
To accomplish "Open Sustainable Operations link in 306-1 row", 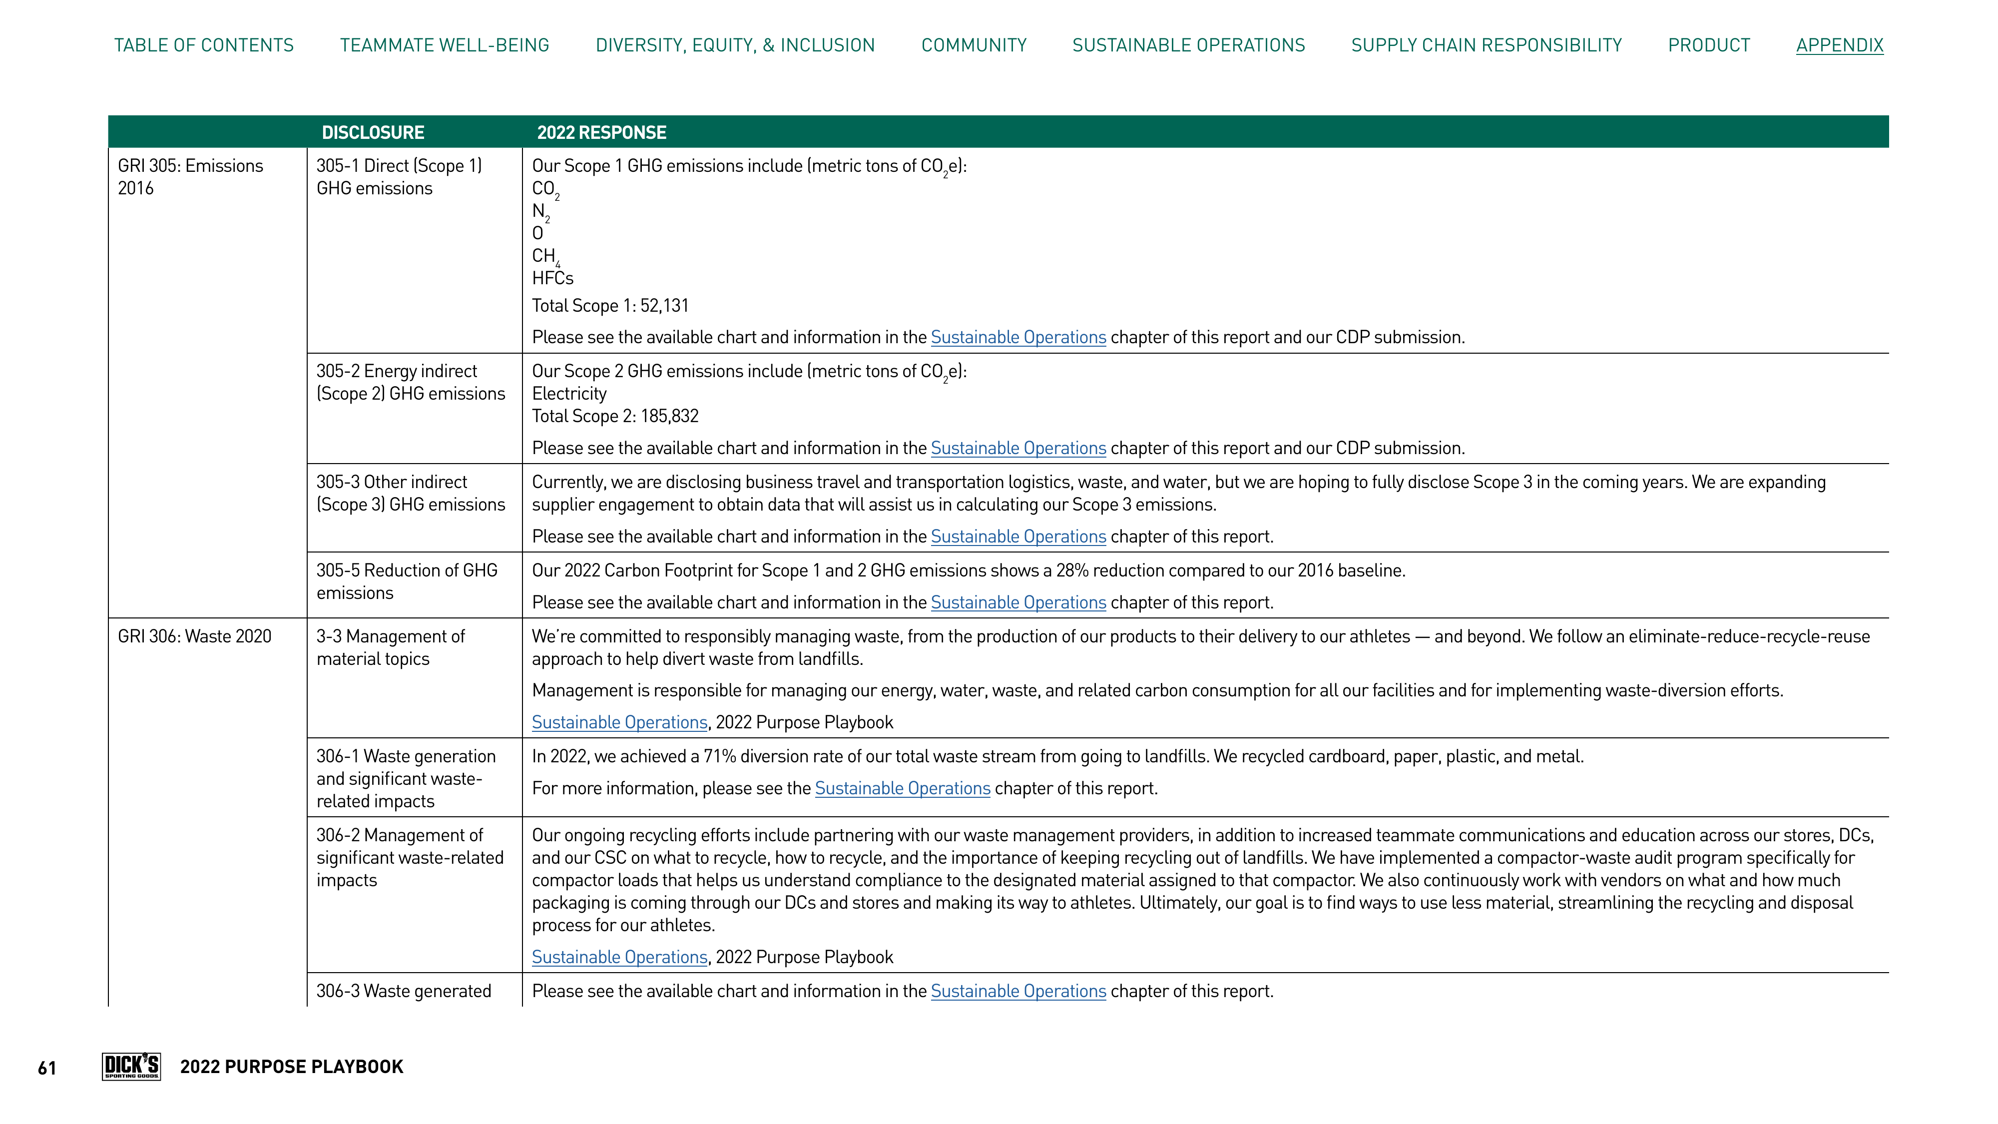I will (x=903, y=788).
